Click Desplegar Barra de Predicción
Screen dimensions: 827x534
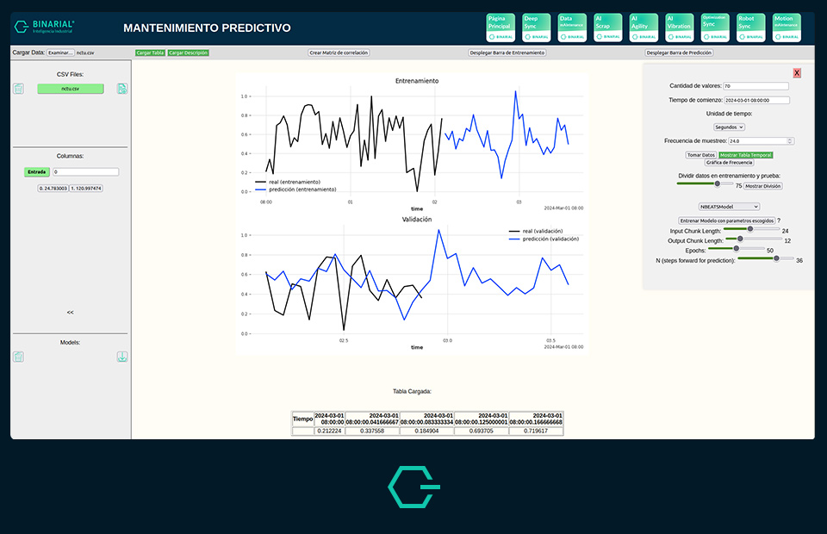679,53
